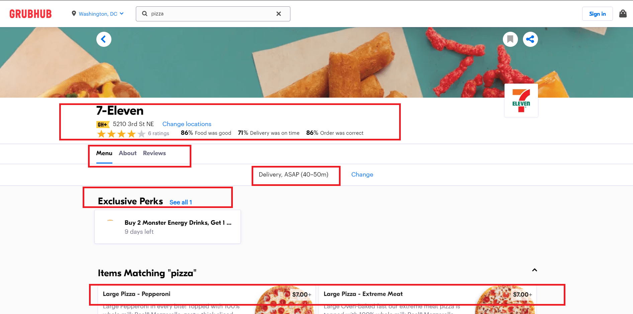Click the 5210 3rd St NE address
Image resolution: width=633 pixels, height=314 pixels.
[133, 124]
